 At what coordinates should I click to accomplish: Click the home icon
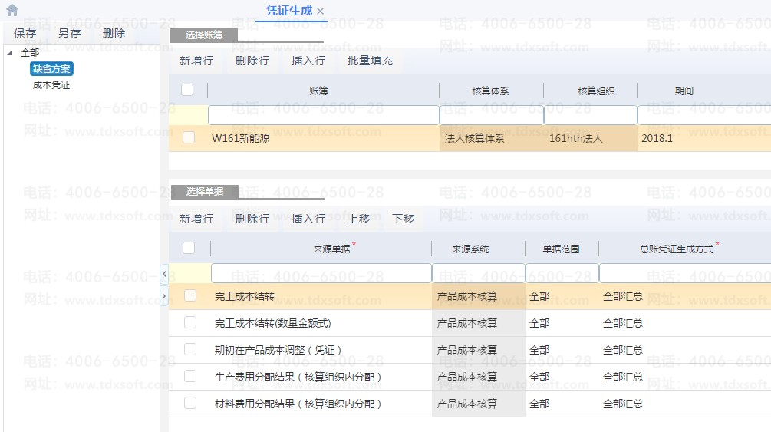tap(12, 11)
